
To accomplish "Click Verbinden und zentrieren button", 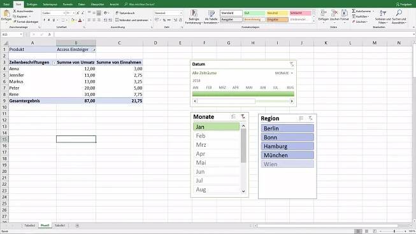I will tap(132, 20).
